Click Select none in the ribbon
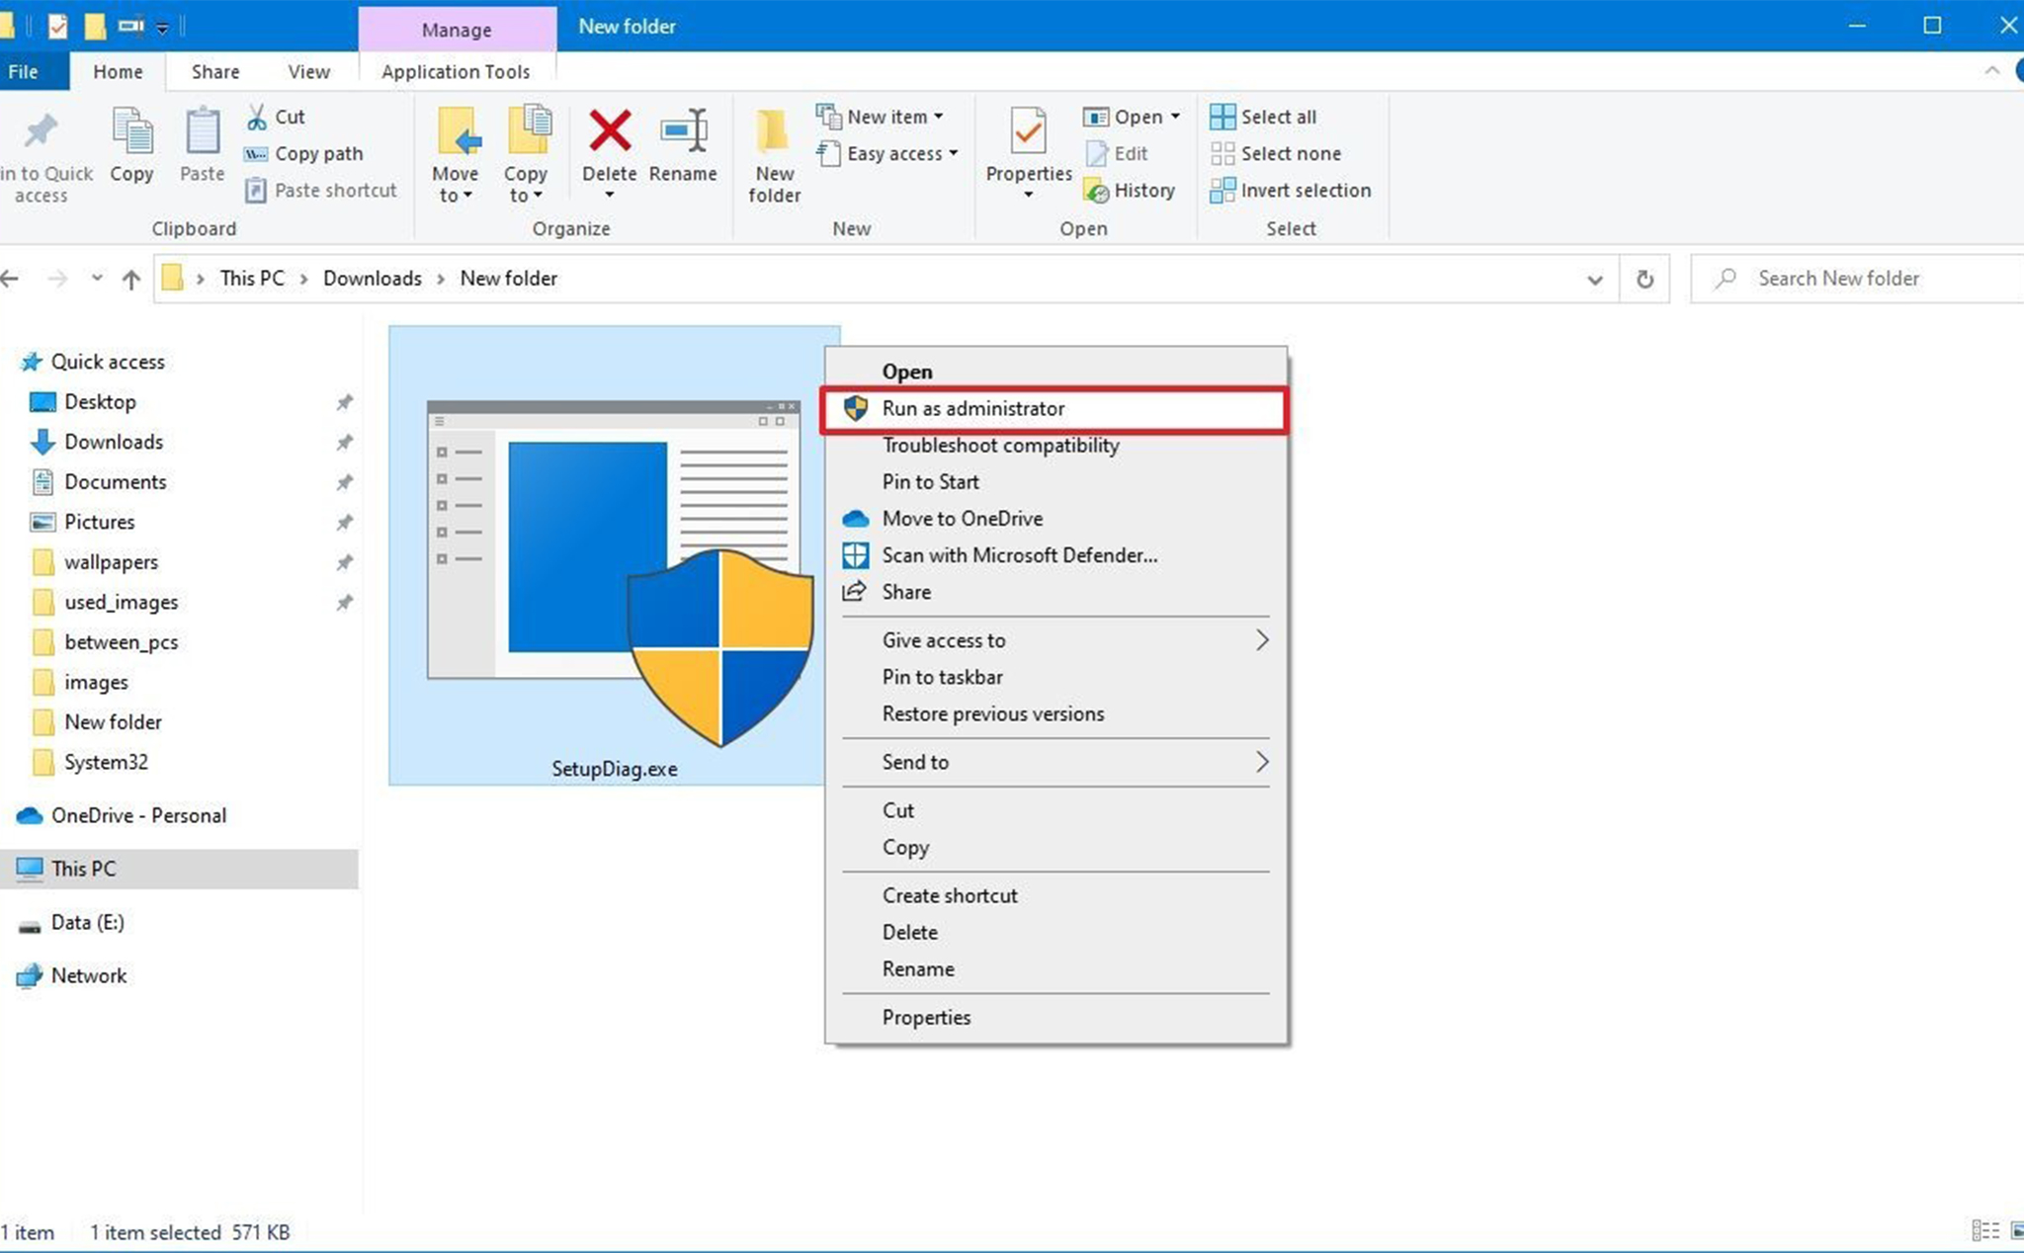This screenshot has height=1253, width=2024. coord(1276,153)
